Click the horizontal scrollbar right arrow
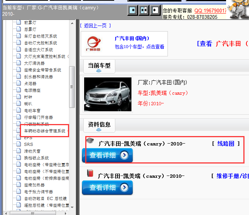Viewport: 249px width, 215px height. click(x=65, y=213)
